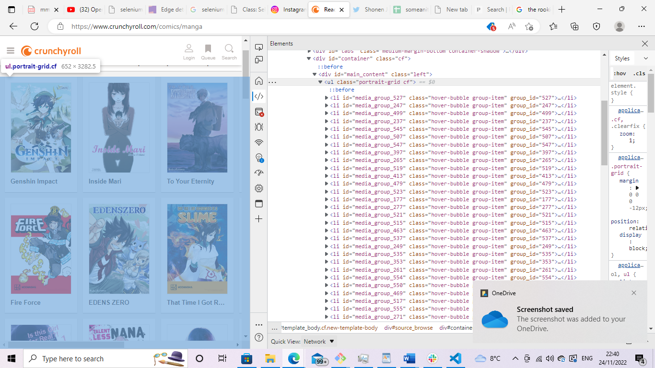Open the Performance gauge icon panel
The height and width of the screenshot is (368, 655).
tap(259, 173)
